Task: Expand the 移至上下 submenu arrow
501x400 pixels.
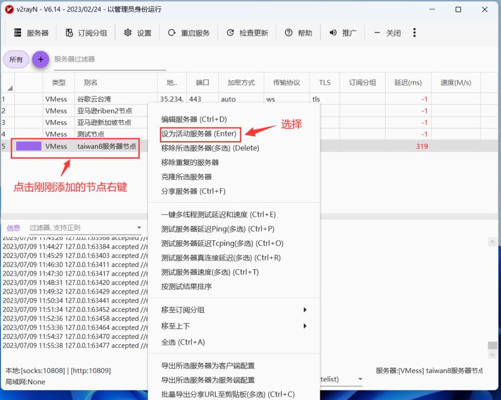Action: [305, 326]
